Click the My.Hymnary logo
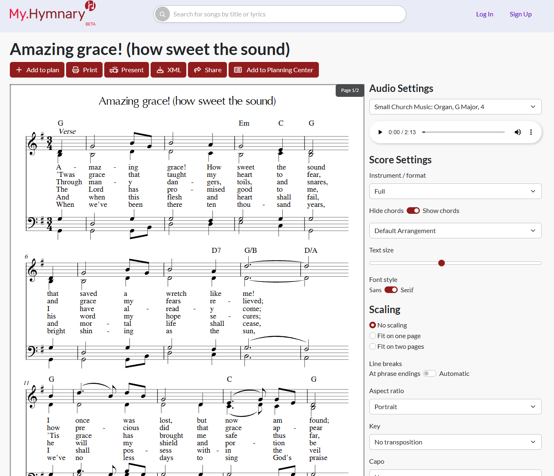Viewport: 554px width, 476px height. [52, 13]
